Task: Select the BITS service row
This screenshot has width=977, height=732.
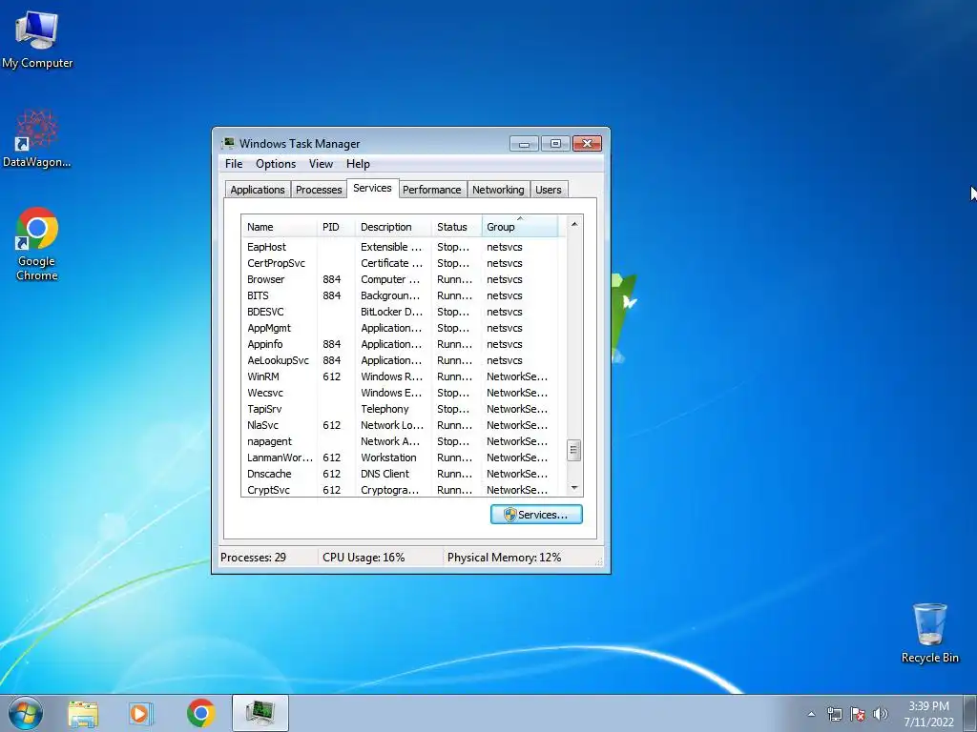Action: (400, 295)
